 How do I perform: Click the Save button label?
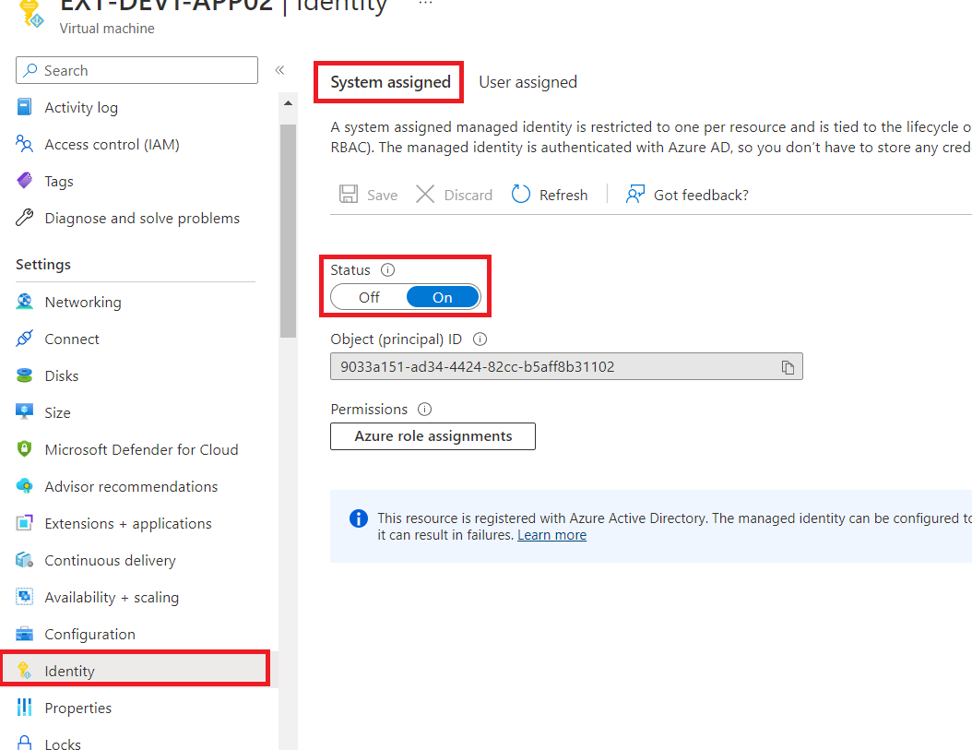[x=382, y=195]
